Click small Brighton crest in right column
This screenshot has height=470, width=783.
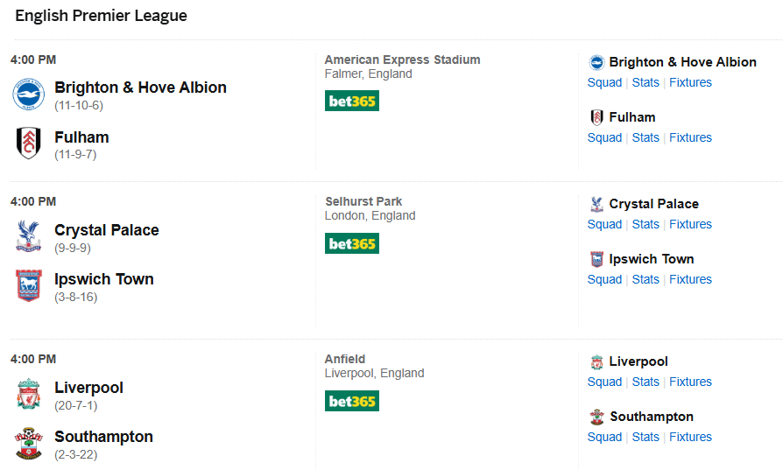(596, 62)
